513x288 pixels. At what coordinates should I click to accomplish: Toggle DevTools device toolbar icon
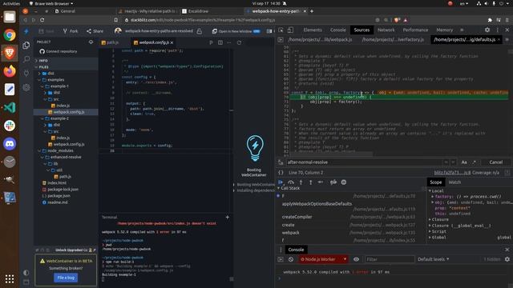(x=290, y=30)
